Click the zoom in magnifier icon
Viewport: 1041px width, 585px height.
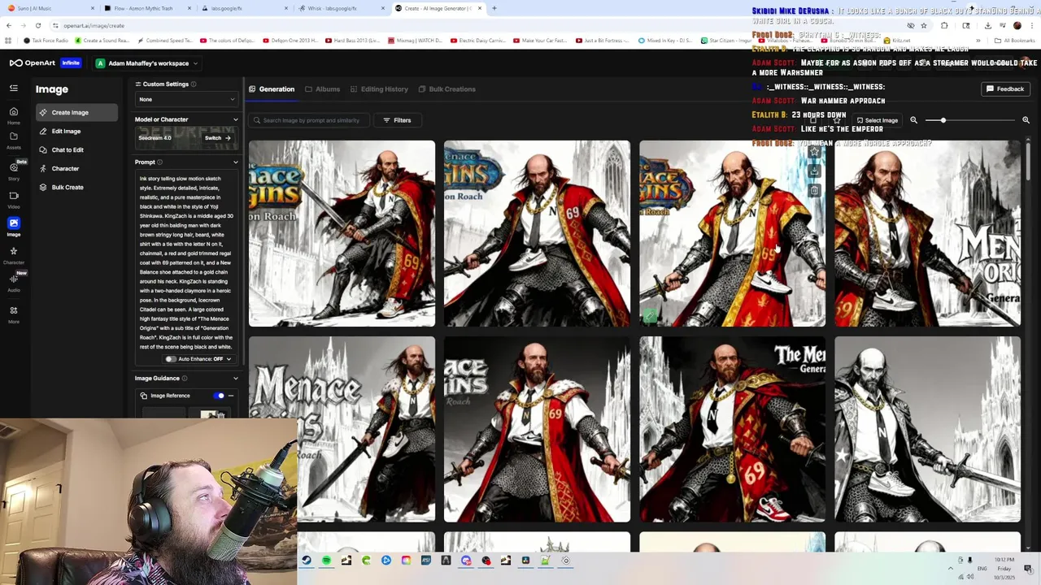(1026, 120)
